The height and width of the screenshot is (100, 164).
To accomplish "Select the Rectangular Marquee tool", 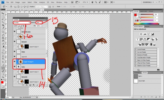I will [x=3, y=16].
